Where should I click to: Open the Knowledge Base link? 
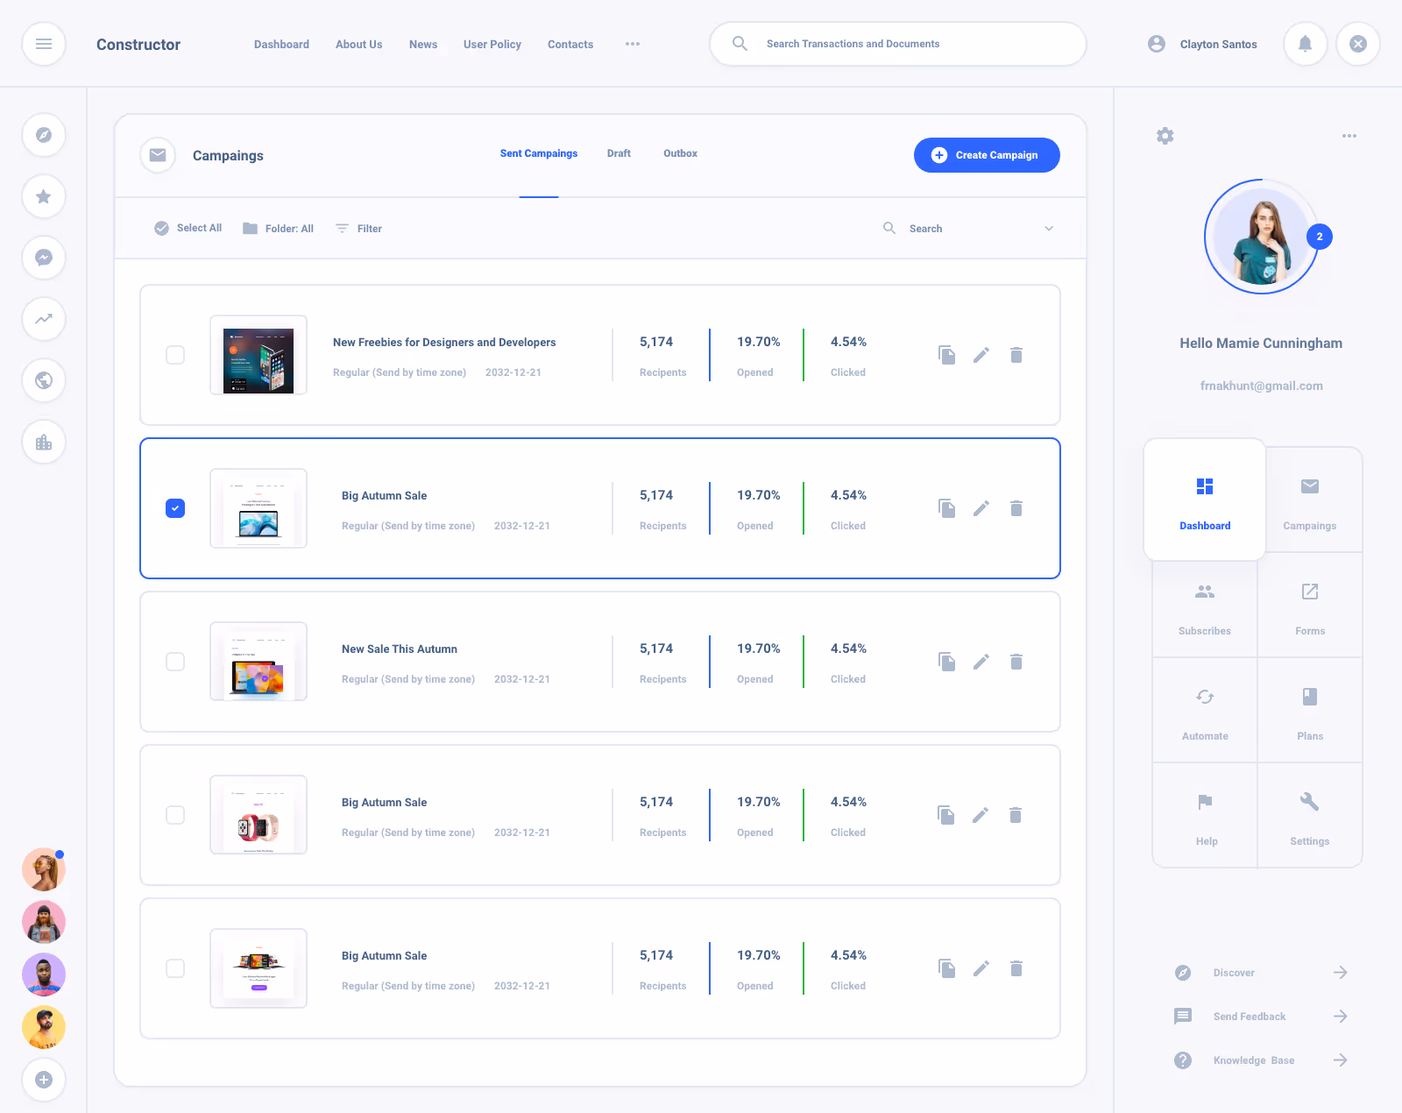(1253, 1060)
